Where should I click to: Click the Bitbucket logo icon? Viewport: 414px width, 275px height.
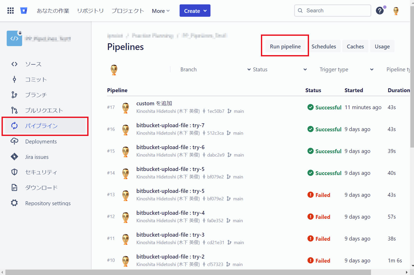coord(24,11)
